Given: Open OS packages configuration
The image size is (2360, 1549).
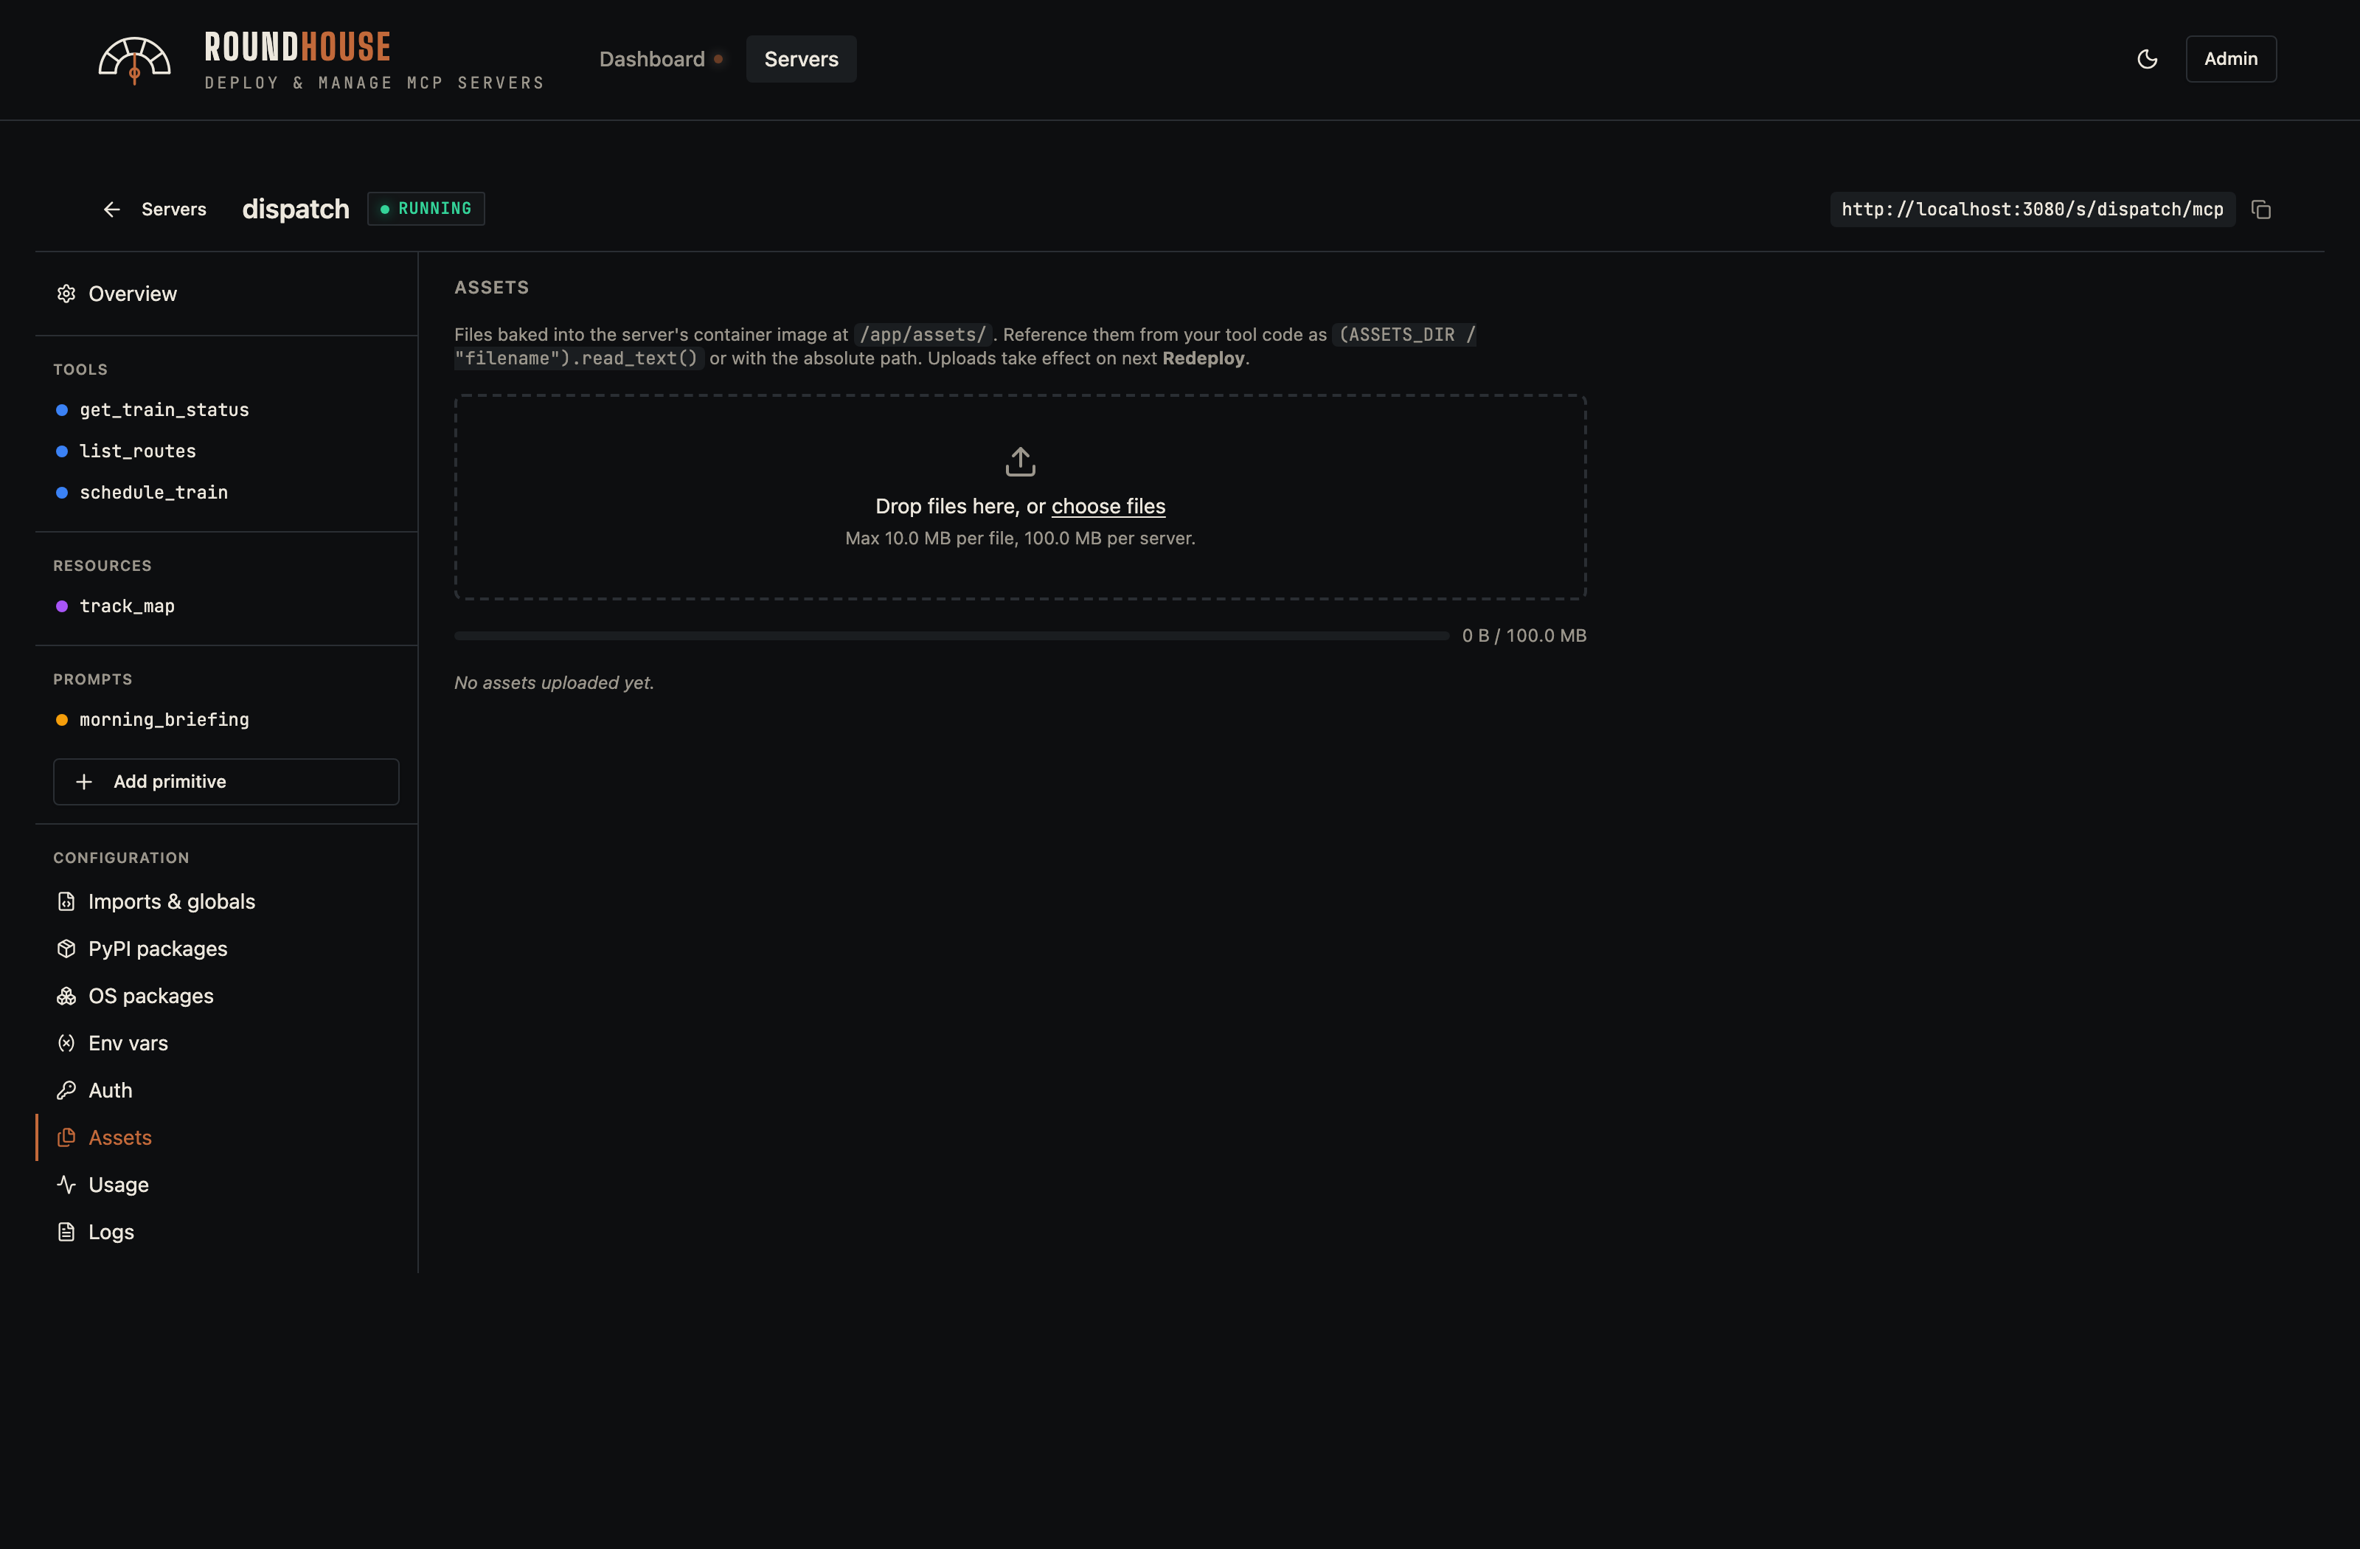Looking at the screenshot, I should (x=226, y=996).
